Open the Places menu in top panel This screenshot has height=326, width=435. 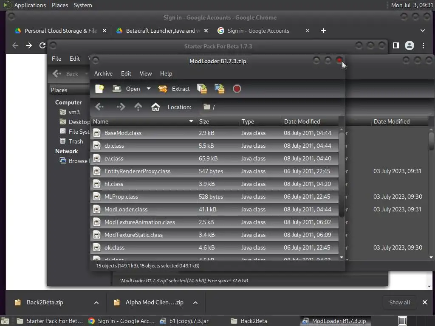point(60,5)
